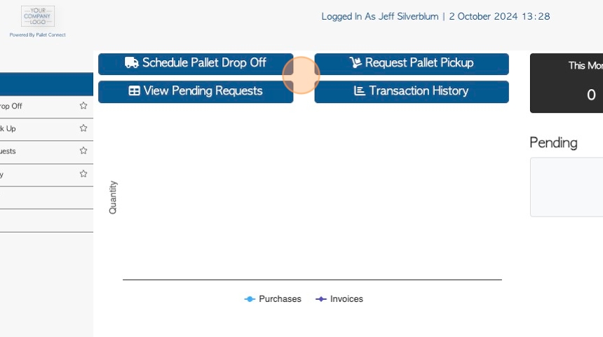Toggle the star beside Pick Up
This screenshot has width=603, height=337.
point(83,128)
